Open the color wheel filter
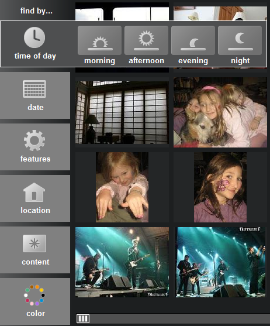270x326 pixels. [35, 301]
